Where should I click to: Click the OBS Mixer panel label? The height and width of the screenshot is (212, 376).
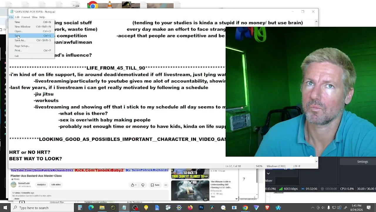(269, 181)
